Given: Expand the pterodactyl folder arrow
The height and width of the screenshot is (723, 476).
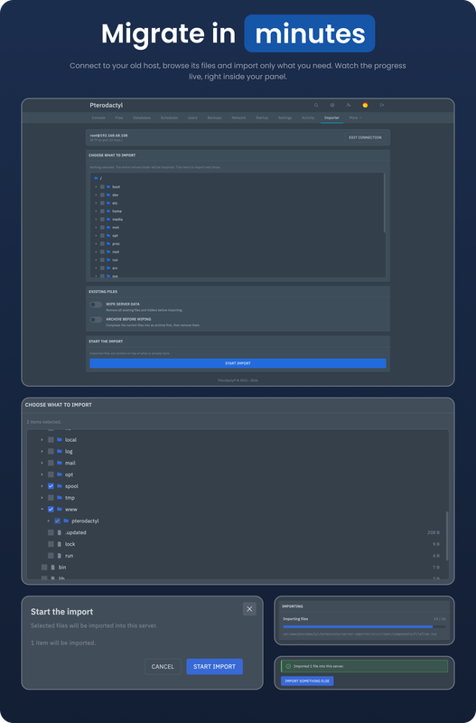Looking at the screenshot, I should (x=49, y=521).
